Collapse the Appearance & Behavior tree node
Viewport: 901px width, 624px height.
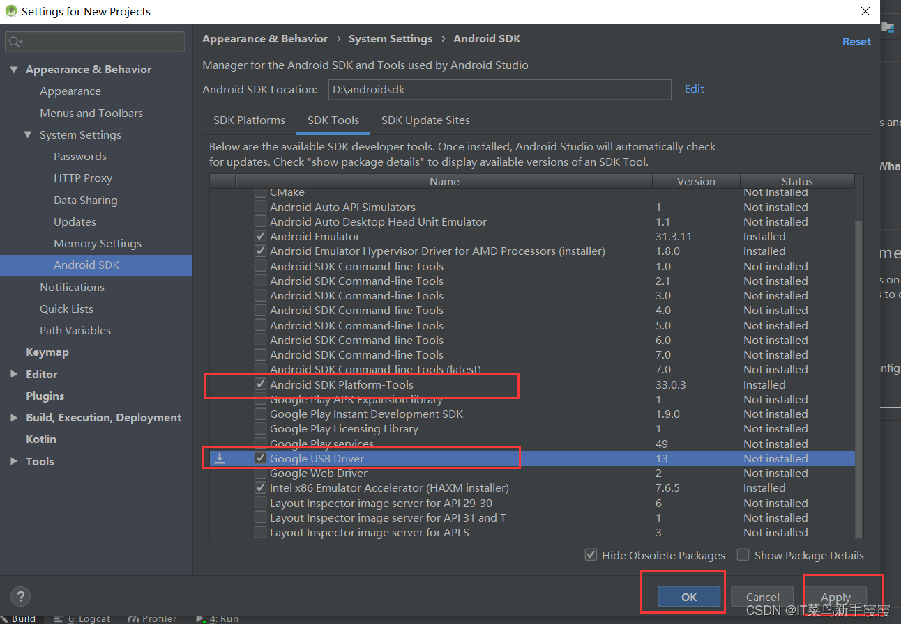pyautogui.click(x=14, y=70)
